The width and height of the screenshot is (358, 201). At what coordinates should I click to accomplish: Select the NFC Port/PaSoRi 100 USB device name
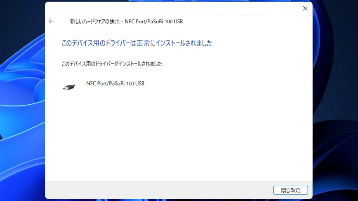point(115,84)
